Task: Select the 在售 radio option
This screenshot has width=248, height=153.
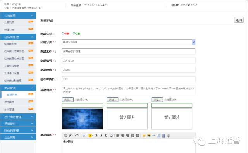Action: tap(74, 33)
